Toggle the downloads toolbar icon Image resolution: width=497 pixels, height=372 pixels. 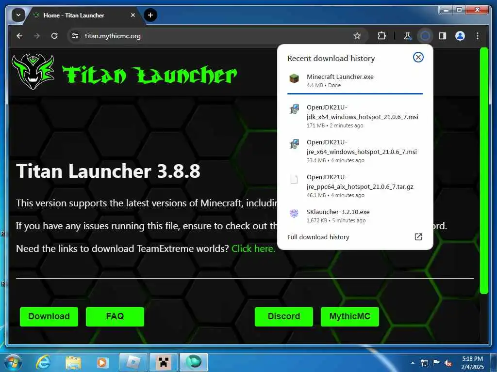425,36
